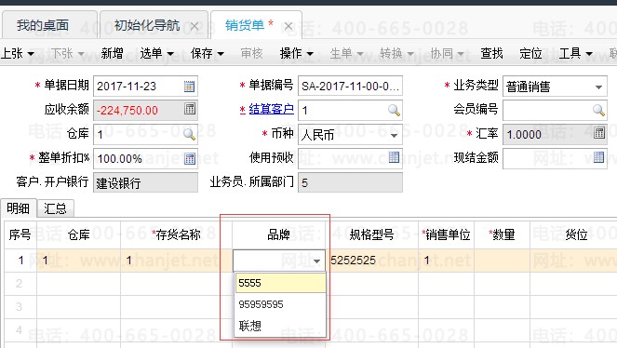Open the 结算客户 link label

pos(271,109)
